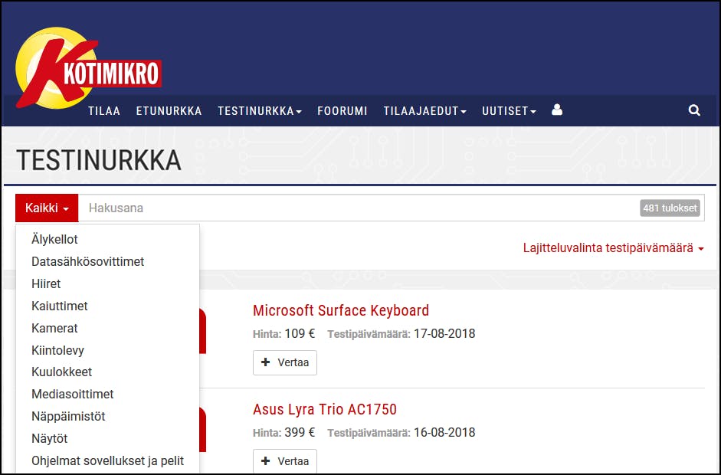Click Vertaa button for Microsoft Surface Keyboard

285,362
